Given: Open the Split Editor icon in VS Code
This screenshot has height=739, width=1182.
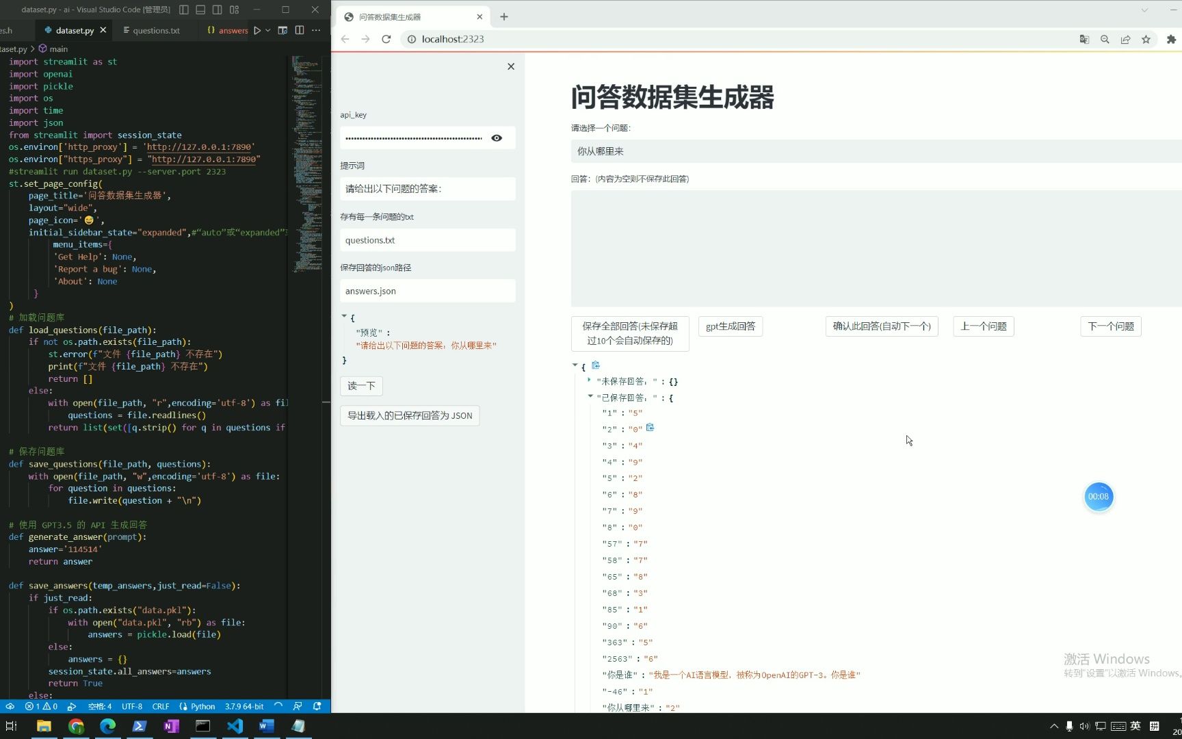Looking at the screenshot, I should (x=300, y=30).
